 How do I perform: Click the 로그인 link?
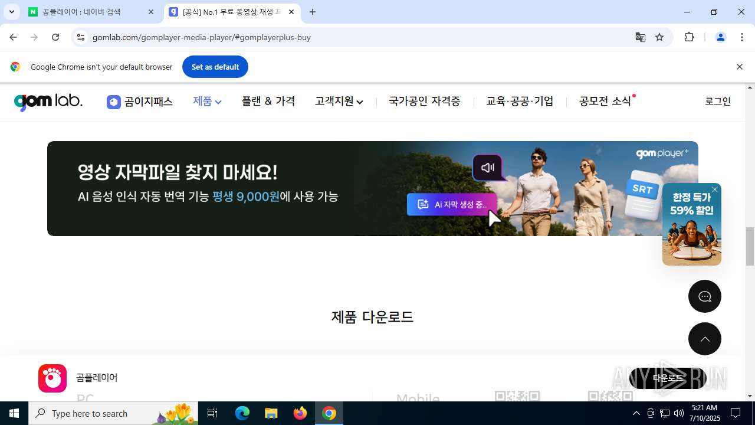coord(718,102)
